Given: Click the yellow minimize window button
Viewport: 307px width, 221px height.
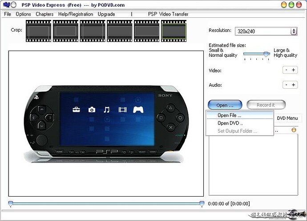Looking at the screenshot, I should (284, 5).
